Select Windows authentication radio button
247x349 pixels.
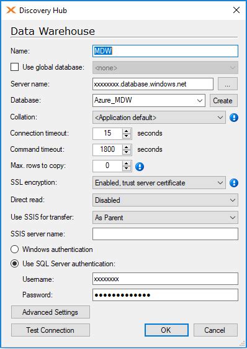pyautogui.click(x=15, y=249)
